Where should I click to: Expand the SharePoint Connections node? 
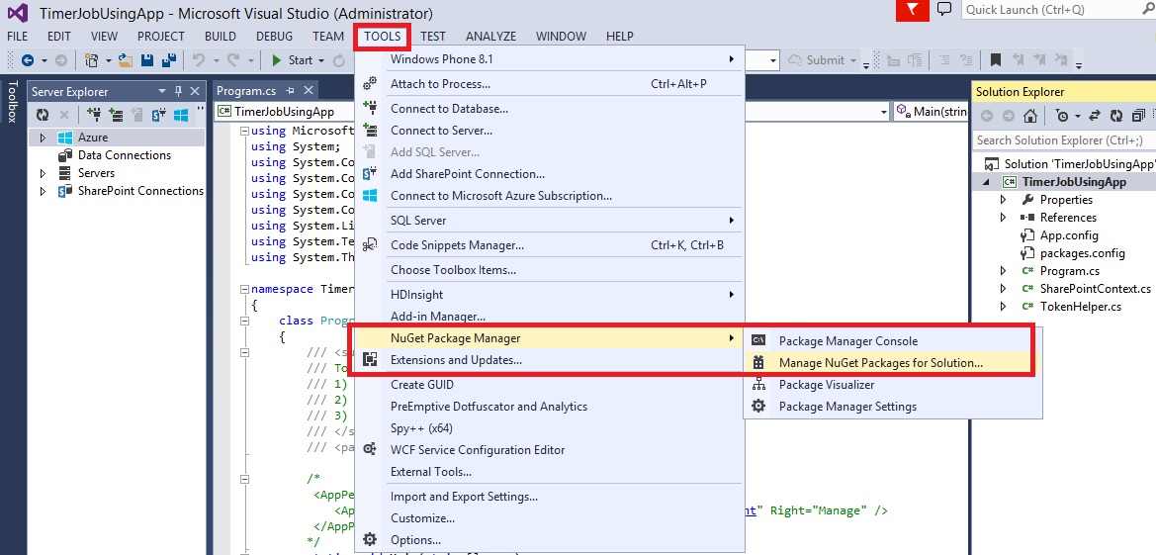(x=43, y=190)
